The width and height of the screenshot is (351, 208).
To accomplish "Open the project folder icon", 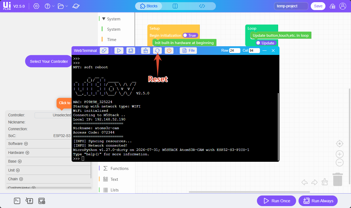I will click(x=61, y=6).
